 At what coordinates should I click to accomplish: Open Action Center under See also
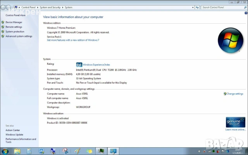click(x=13, y=130)
